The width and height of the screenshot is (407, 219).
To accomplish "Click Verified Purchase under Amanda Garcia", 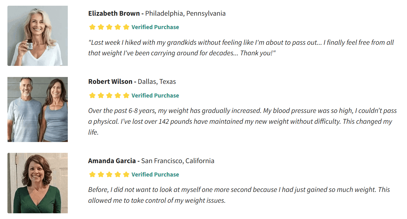I will point(155,175).
